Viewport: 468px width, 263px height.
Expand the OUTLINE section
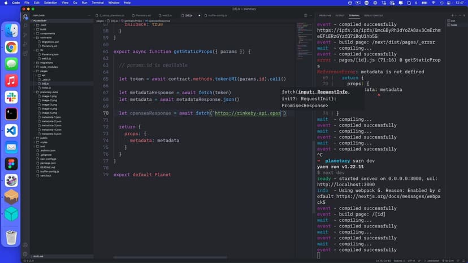coord(39,256)
